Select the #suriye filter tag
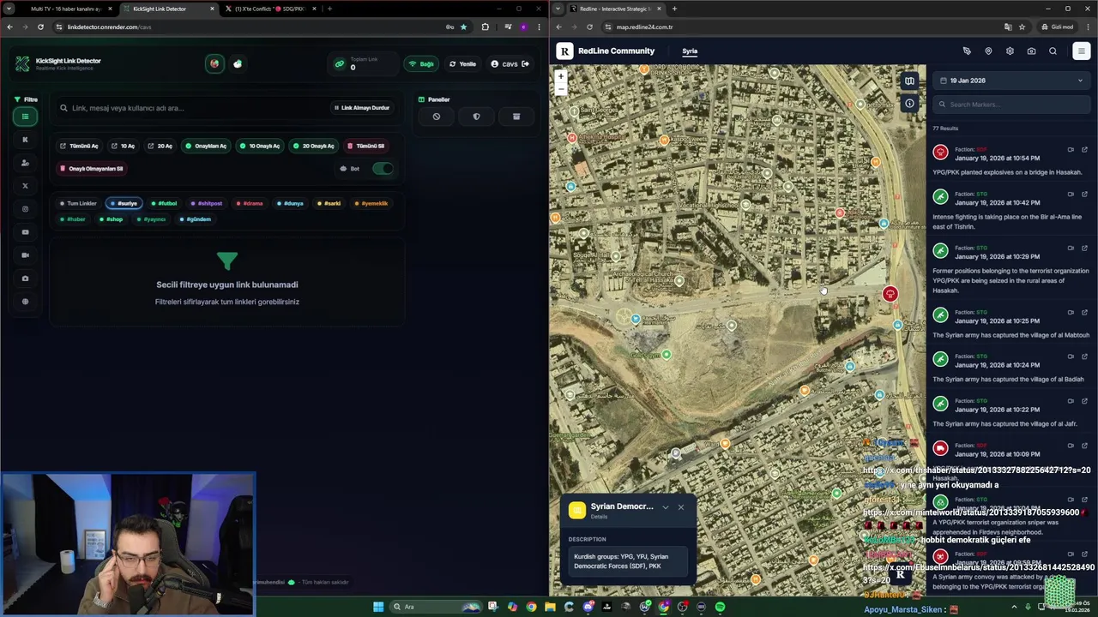This screenshot has height=617, width=1098. (x=124, y=203)
